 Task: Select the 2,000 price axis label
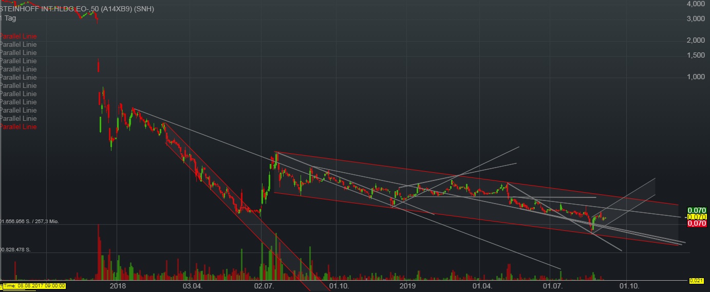696,40
